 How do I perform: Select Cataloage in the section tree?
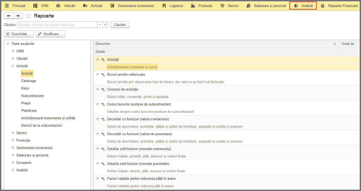point(29,81)
